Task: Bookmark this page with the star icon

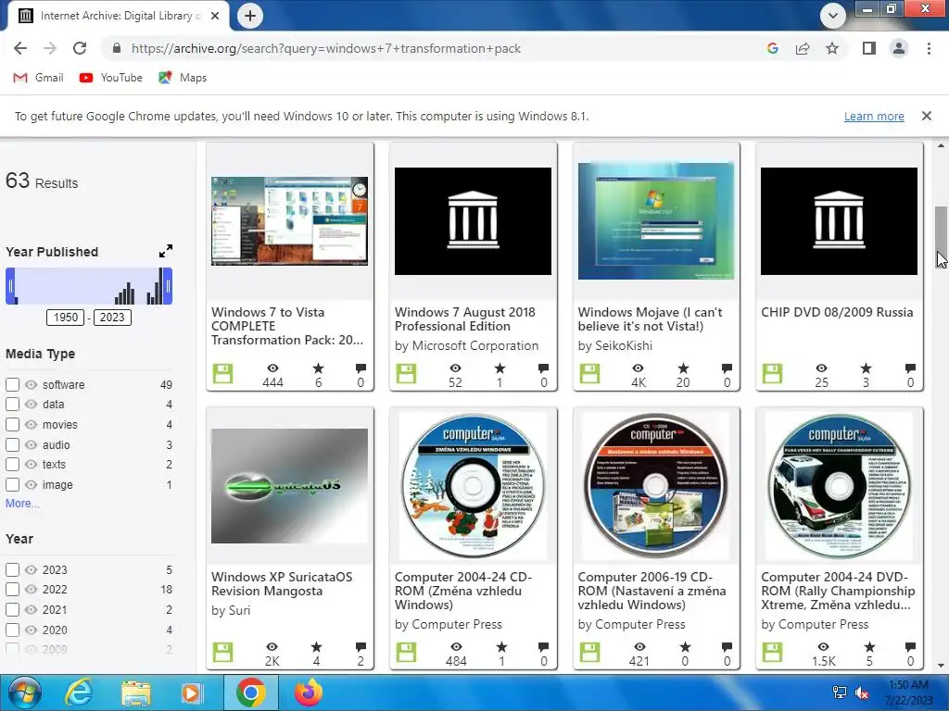Action: pyautogui.click(x=832, y=48)
